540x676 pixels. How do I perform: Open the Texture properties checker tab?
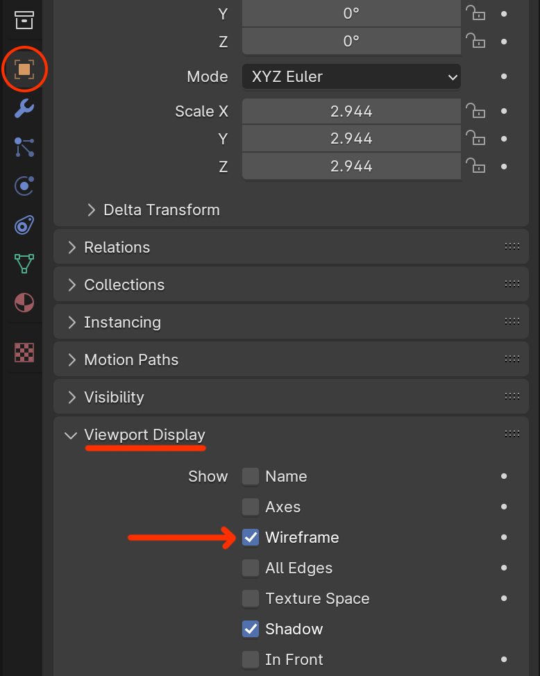tap(24, 353)
